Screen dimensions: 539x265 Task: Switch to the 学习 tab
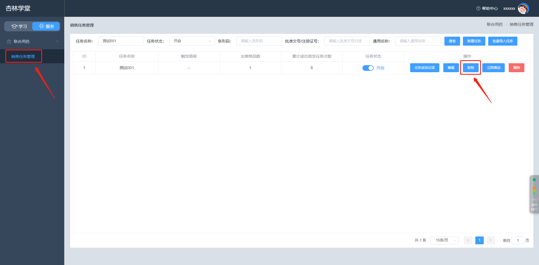(x=19, y=26)
